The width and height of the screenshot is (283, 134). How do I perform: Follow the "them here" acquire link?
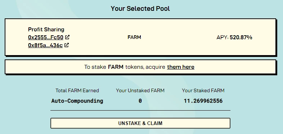pyautogui.click(x=181, y=67)
